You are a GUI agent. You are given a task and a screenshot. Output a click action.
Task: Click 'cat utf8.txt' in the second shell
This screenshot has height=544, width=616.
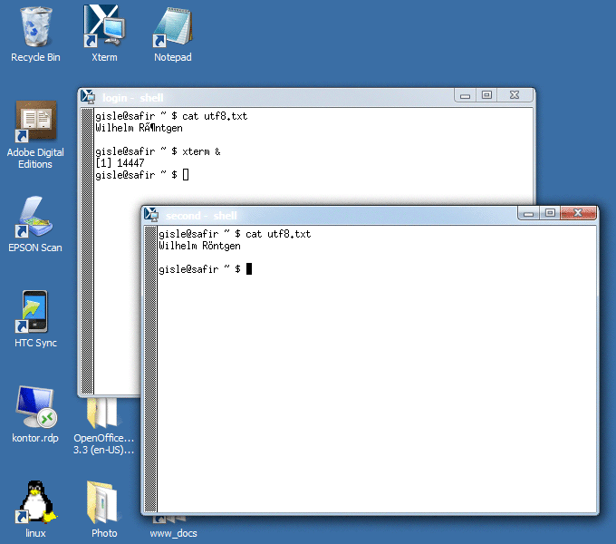(x=278, y=234)
